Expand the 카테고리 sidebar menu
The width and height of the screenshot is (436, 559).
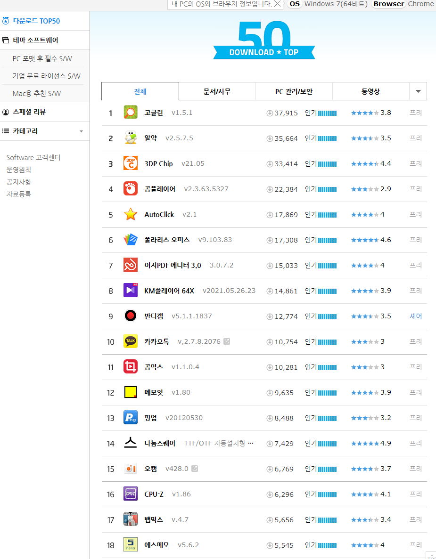pyautogui.click(x=82, y=131)
